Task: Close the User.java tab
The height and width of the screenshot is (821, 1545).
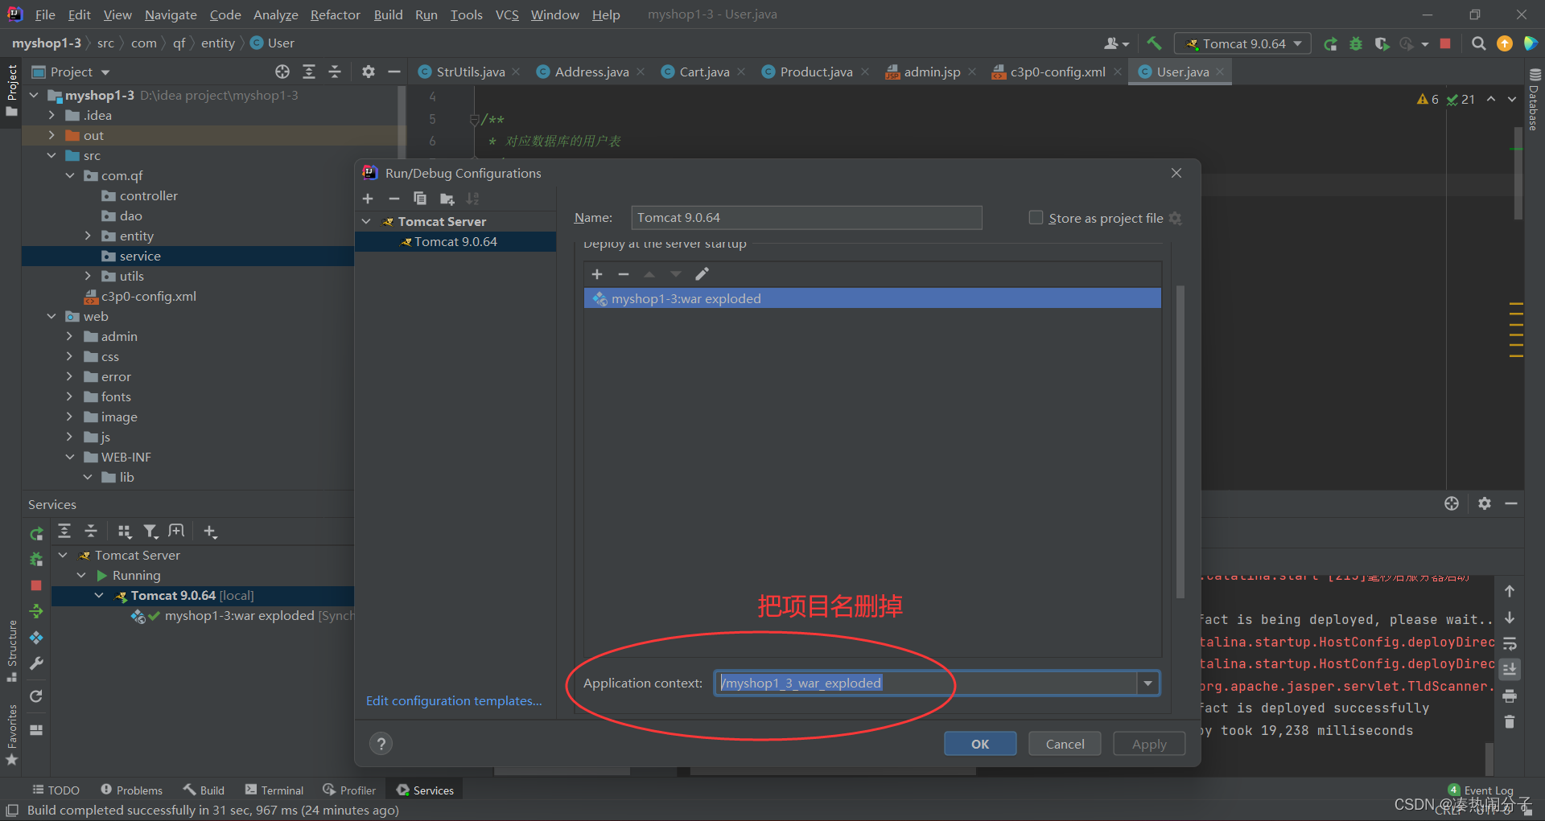Action: point(1220,72)
